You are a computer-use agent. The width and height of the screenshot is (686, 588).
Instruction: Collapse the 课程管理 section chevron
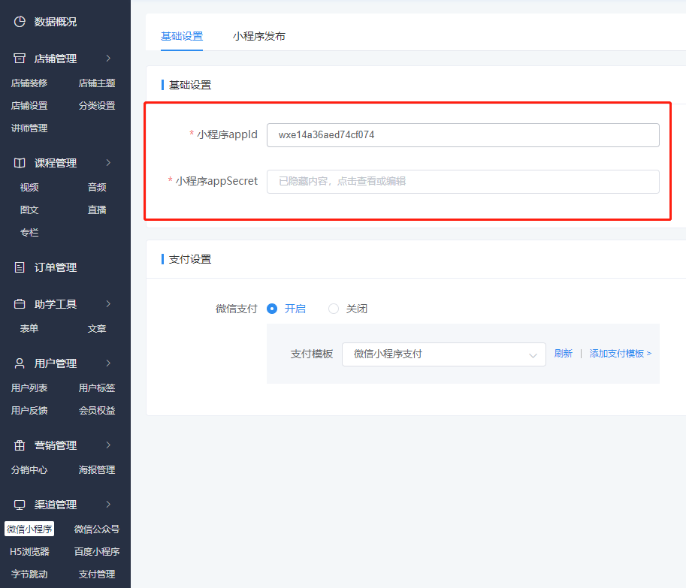pos(108,163)
